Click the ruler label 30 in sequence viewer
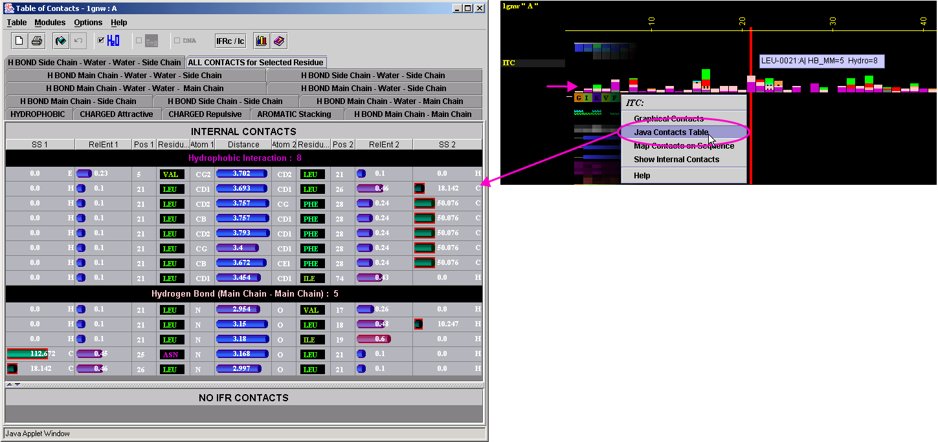Image resolution: width=938 pixels, height=442 pixels. click(833, 21)
